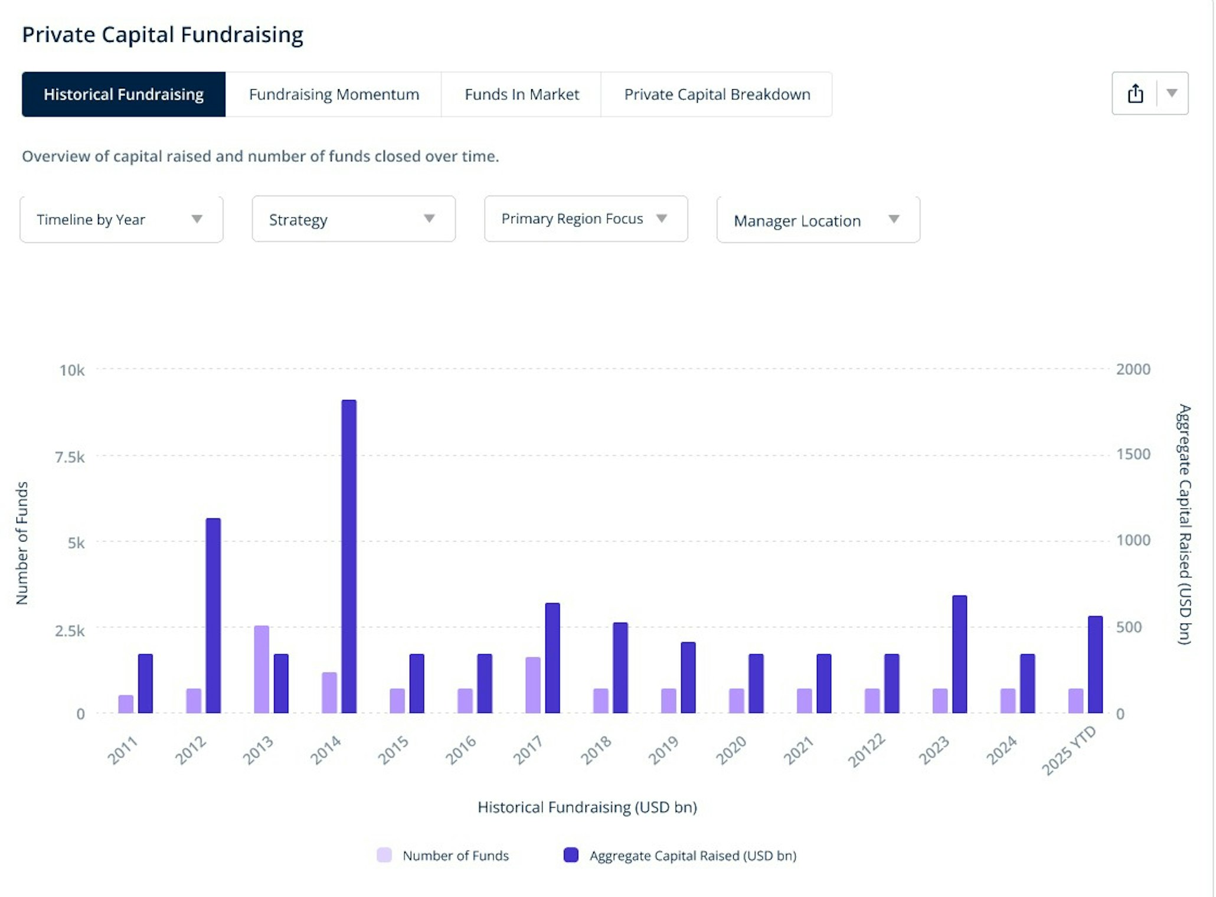Expand Primary Region Focus dropdown
Viewport: 1216px width, 897px height.
pyautogui.click(x=586, y=219)
